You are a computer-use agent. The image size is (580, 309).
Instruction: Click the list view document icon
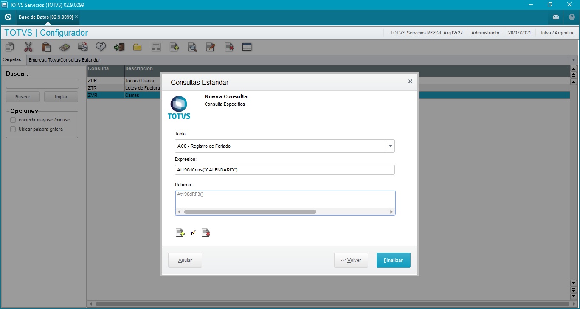[x=156, y=47]
